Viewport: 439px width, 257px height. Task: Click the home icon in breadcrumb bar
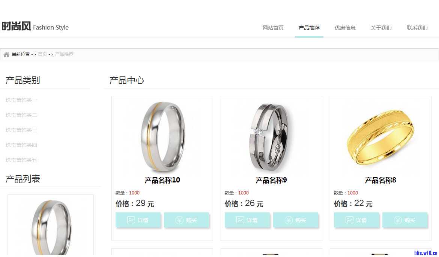[6, 54]
